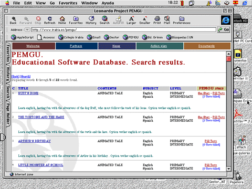Open the Window menu
Viewport: 252px width, 189px height.
tap(89, 3)
